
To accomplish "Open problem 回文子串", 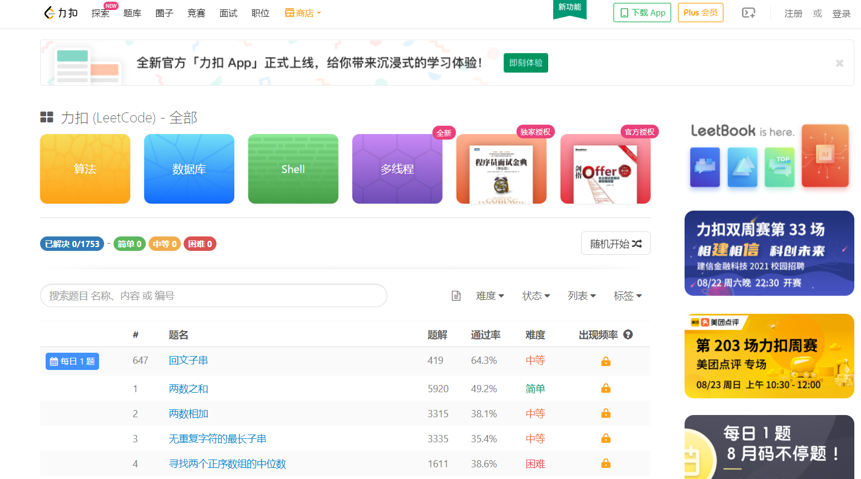I will pyautogui.click(x=188, y=361).
